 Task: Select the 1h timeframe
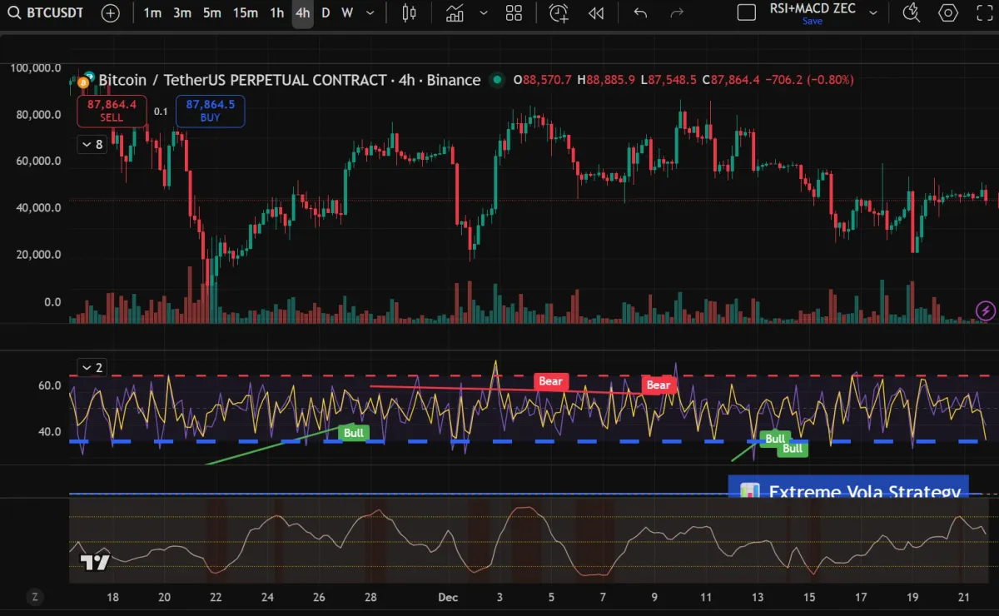click(276, 12)
